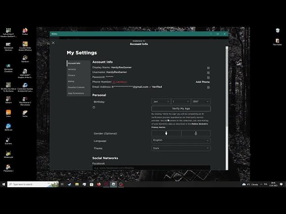Open the Parental Controls tab

(76, 87)
